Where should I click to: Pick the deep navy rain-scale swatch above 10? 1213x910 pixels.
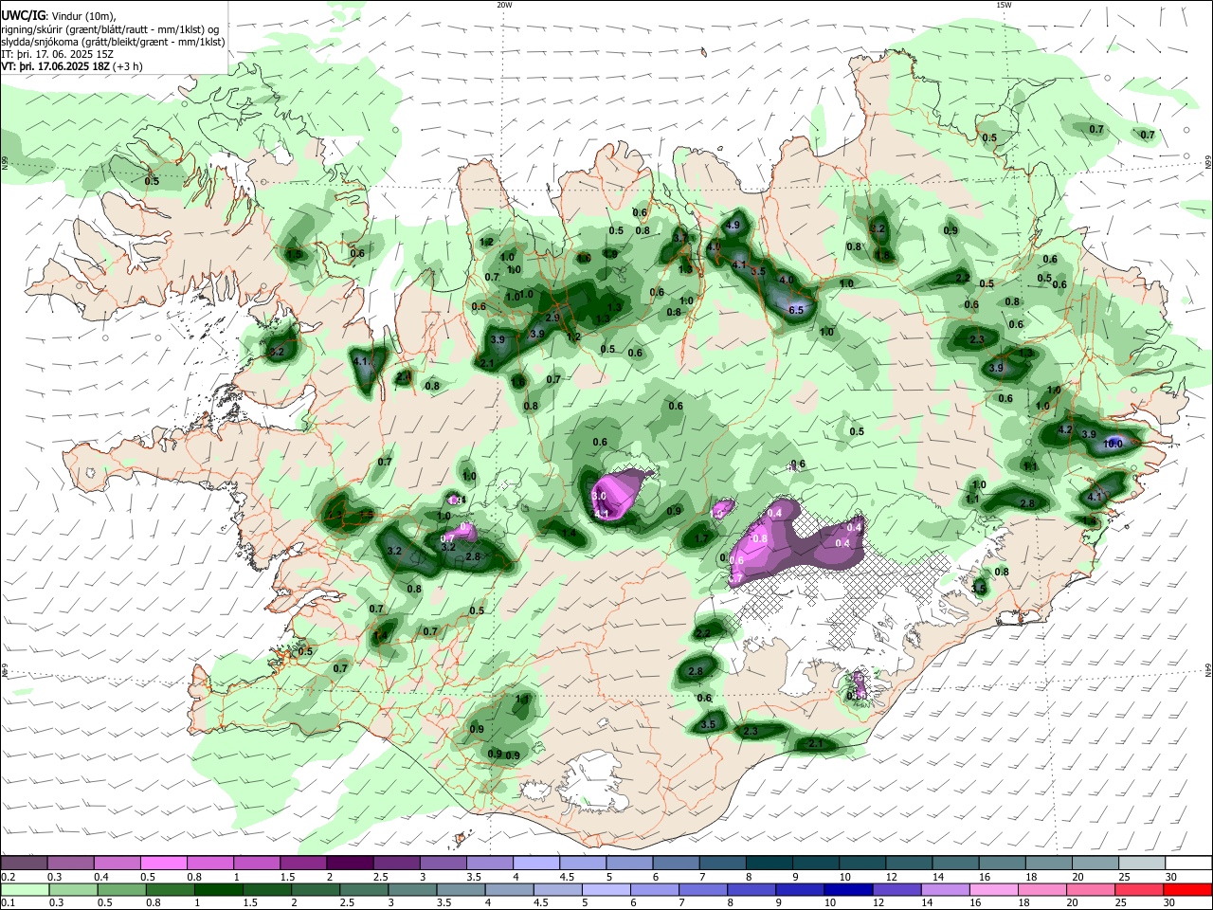pyautogui.click(x=849, y=889)
